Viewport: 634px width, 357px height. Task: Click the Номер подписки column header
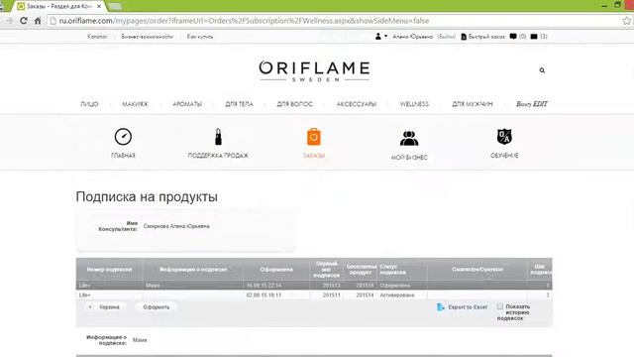click(109, 269)
